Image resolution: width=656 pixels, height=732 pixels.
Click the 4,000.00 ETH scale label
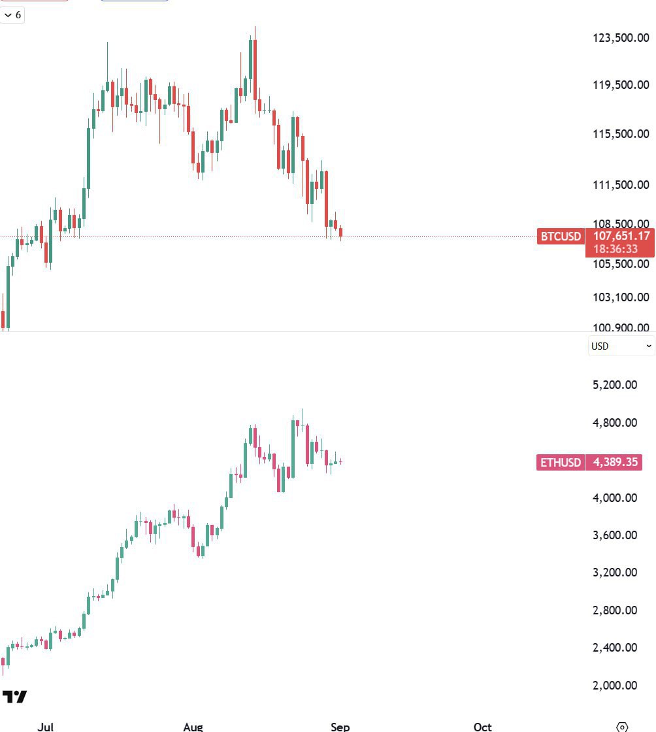point(614,498)
